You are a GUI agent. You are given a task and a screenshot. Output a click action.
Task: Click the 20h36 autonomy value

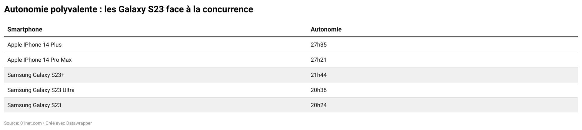319,90
